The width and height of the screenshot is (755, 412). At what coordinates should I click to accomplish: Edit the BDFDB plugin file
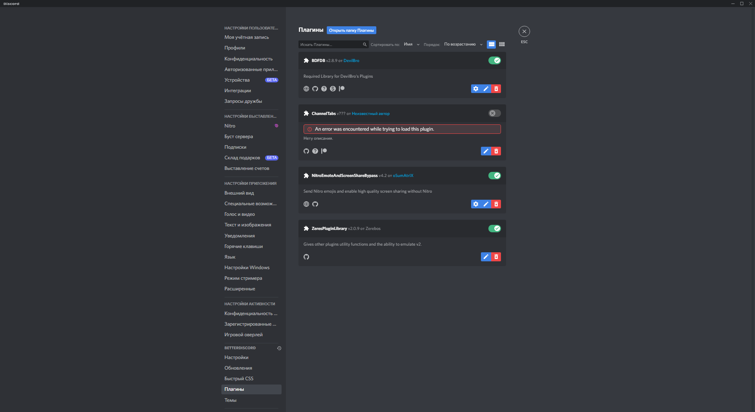[x=486, y=89]
